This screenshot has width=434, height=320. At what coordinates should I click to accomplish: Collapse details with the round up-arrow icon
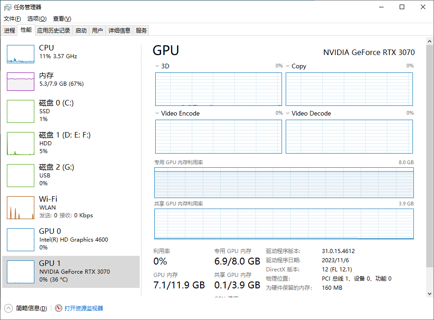(x=9, y=308)
